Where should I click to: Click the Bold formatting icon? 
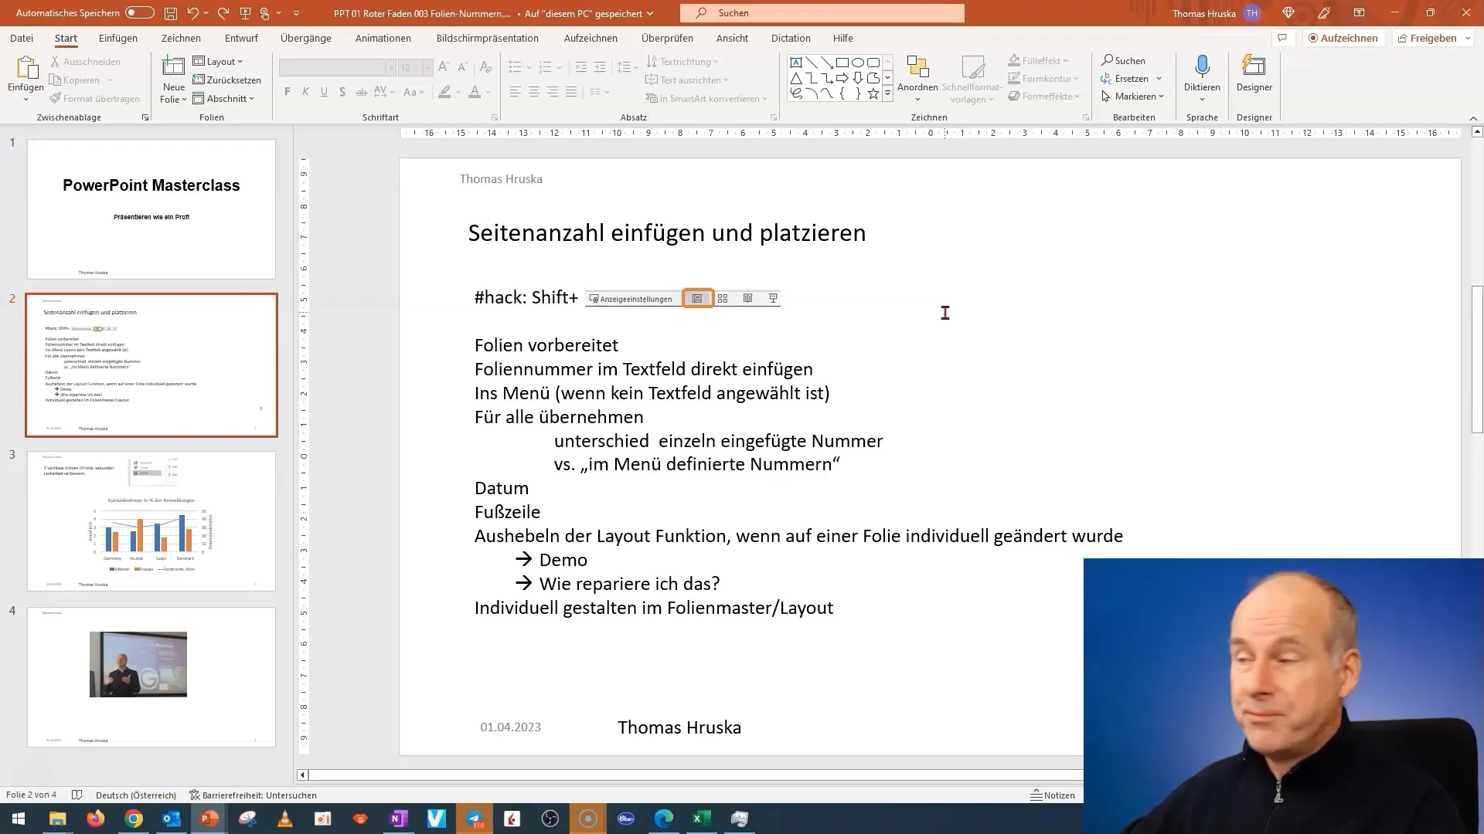[288, 92]
